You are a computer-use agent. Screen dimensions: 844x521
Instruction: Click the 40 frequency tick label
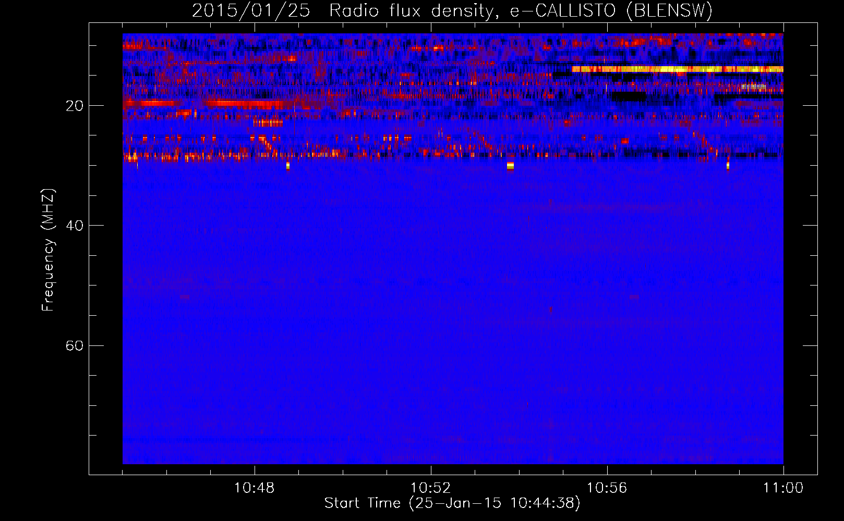point(75,226)
